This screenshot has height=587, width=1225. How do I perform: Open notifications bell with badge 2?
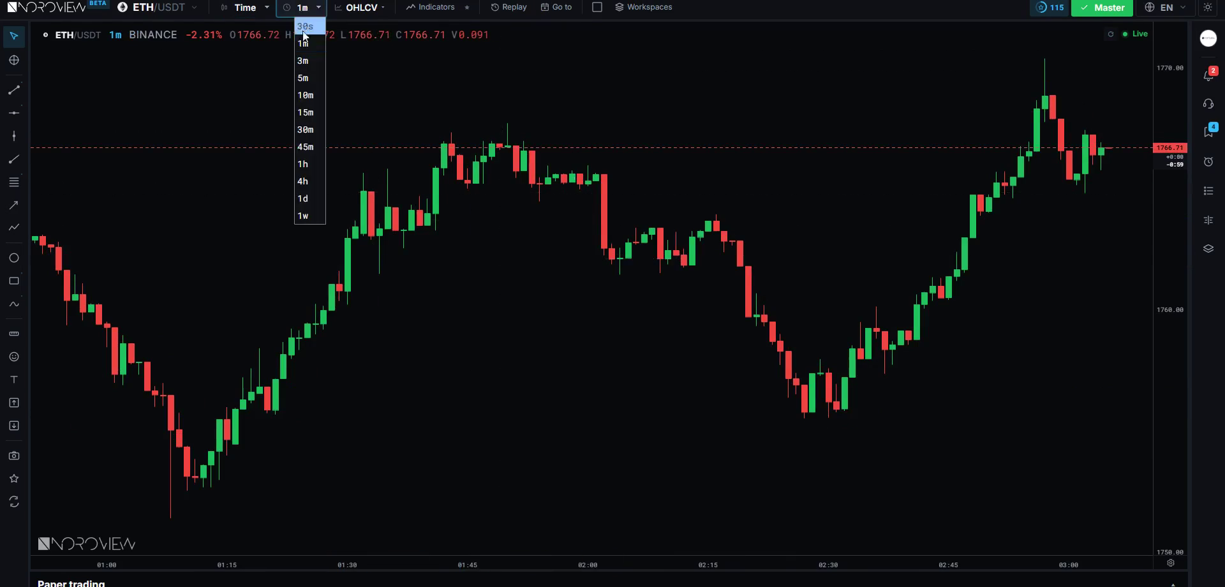[x=1208, y=75]
